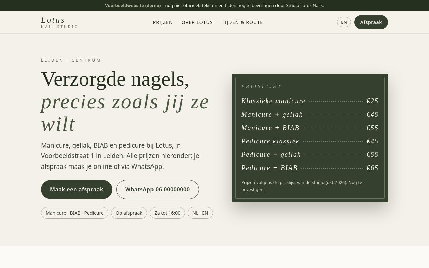Image resolution: width=429 pixels, height=268 pixels.
Task: Contact via WhatsApp 06 00000000 button
Action: tap(158, 189)
